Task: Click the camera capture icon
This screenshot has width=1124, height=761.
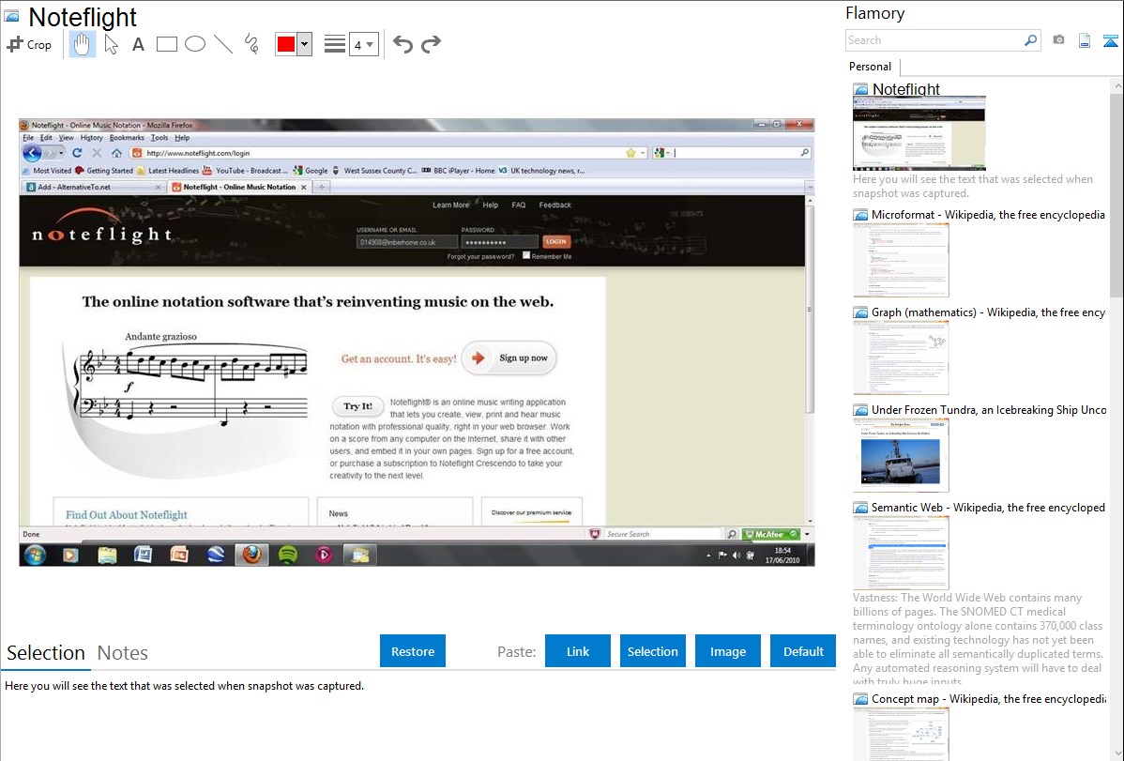Action: click(x=1058, y=40)
